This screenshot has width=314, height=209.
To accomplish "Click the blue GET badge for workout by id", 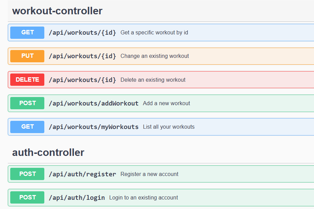I will (27, 32).
